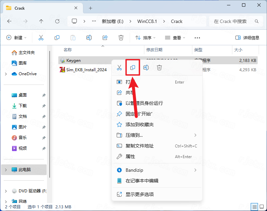Click the Rename icon in the context menu
The image size is (267, 211).
[x=146, y=68]
